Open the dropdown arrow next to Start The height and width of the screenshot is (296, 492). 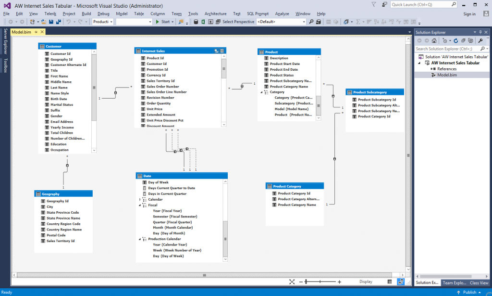[172, 22]
